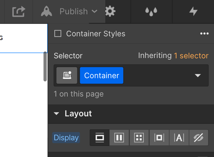
Task: Click the export/share icon
Action: click(19, 12)
